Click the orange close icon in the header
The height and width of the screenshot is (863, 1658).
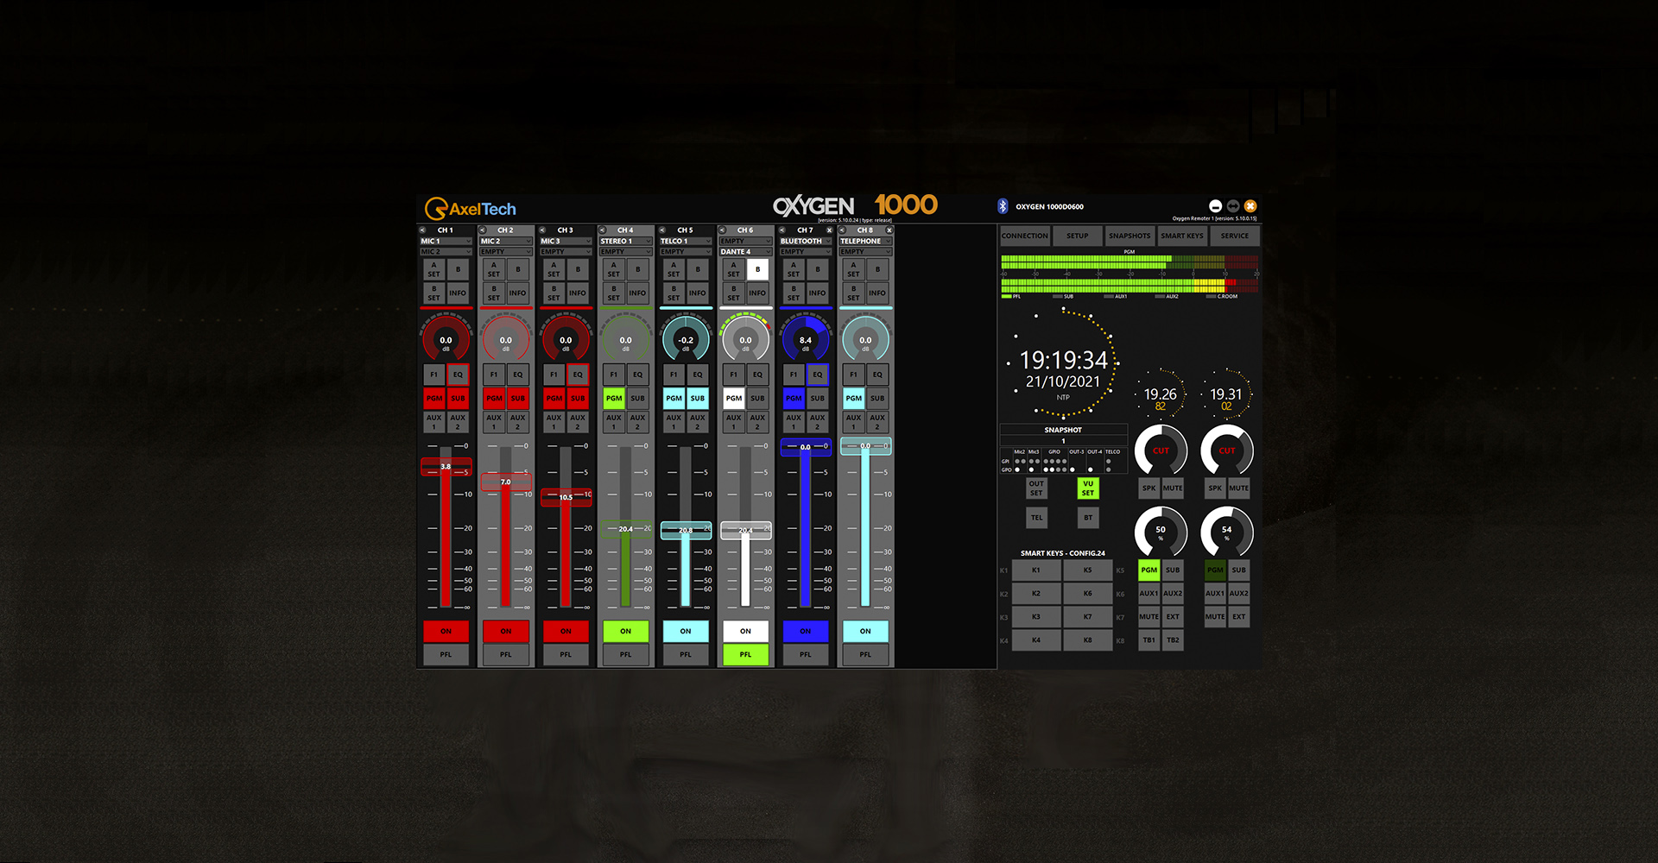(1250, 206)
